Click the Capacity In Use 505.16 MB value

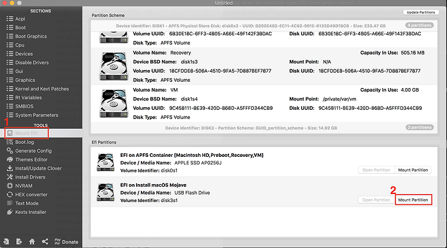(x=412, y=53)
